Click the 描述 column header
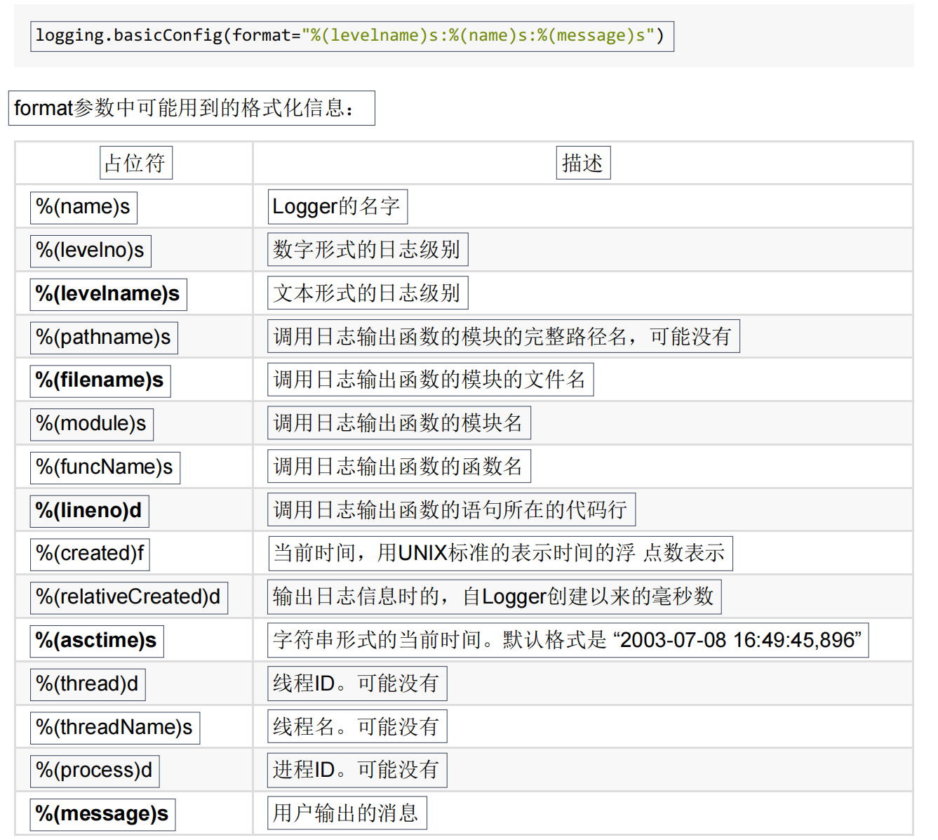 [x=582, y=164]
